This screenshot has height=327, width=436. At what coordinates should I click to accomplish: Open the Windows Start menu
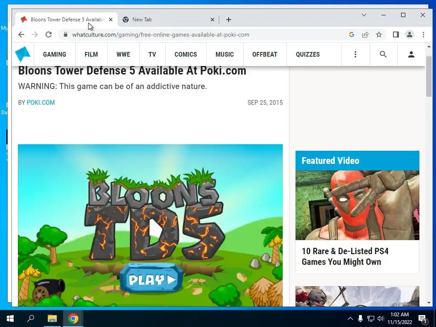(10, 318)
